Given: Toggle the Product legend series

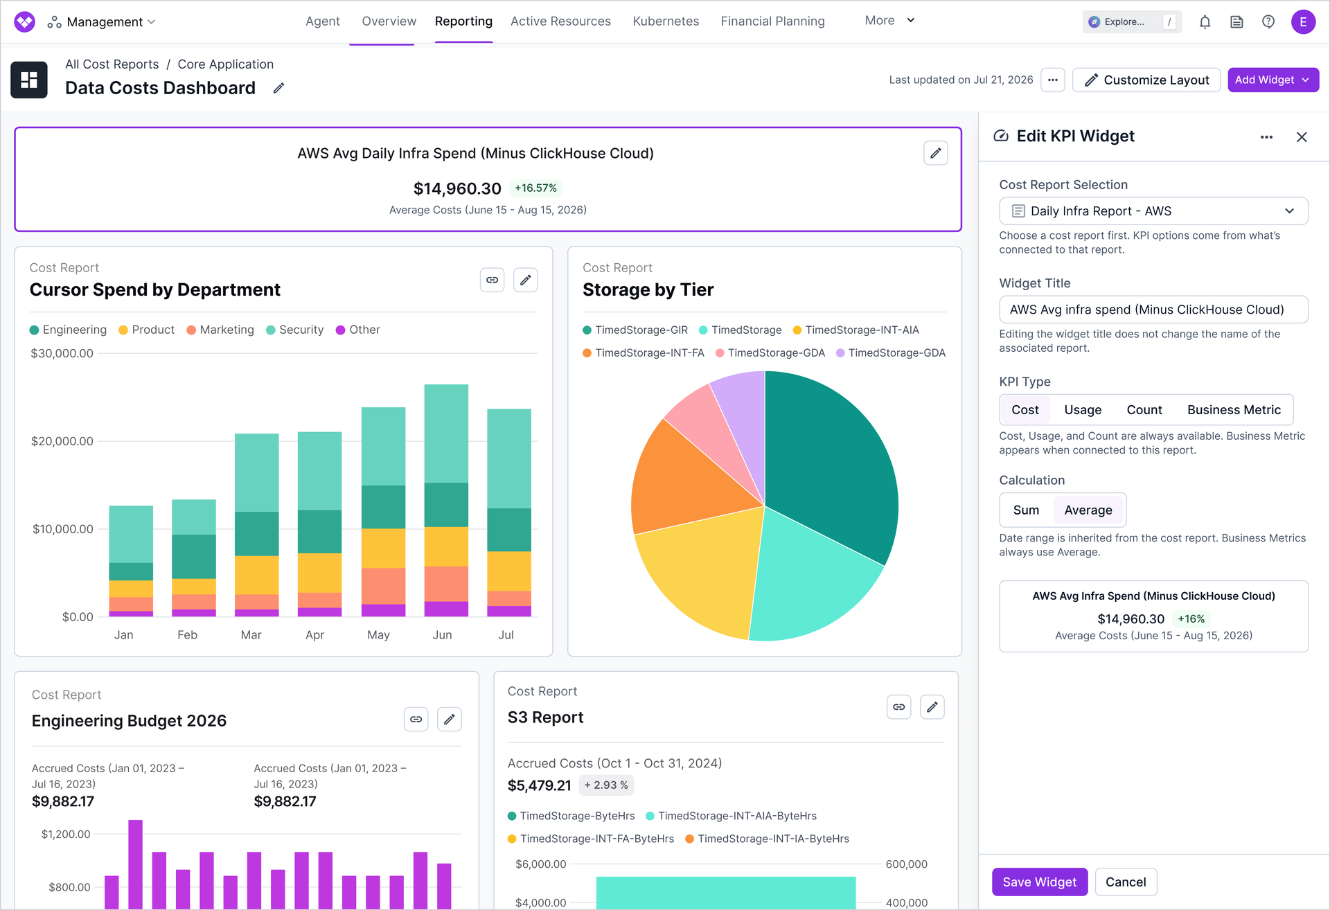Looking at the screenshot, I should point(146,330).
